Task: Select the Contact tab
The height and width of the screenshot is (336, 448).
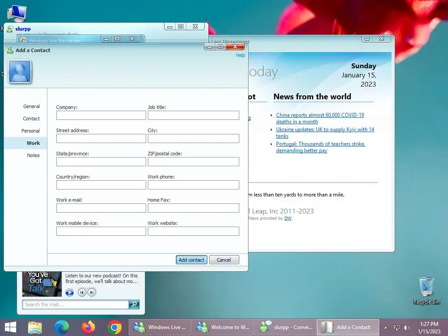Action: [31, 119]
